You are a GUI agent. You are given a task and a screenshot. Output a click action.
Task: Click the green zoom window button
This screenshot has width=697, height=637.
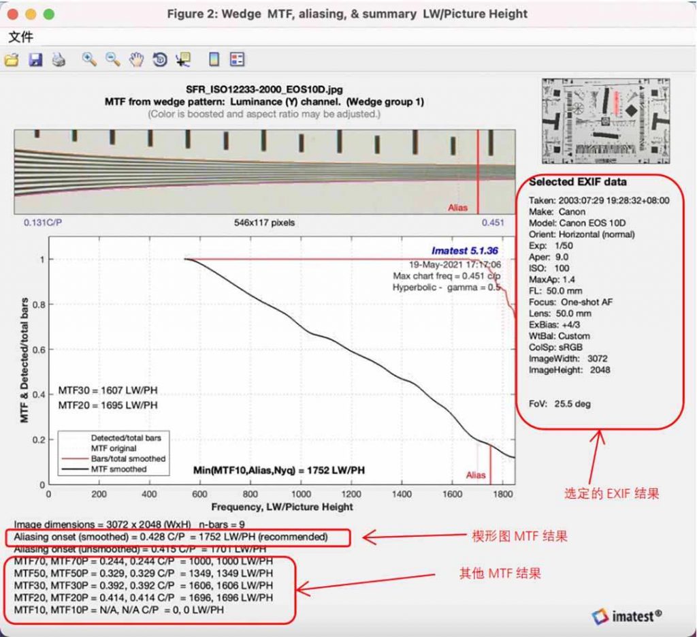pyautogui.click(x=49, y=14)
